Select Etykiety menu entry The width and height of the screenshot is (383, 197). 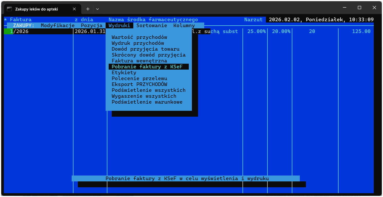click(124, 73)
